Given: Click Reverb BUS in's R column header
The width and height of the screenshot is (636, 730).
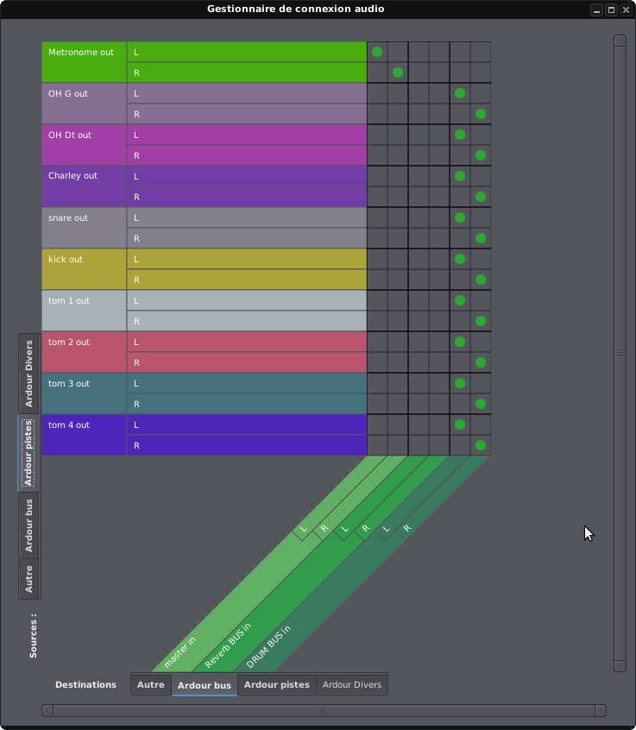Looking at the screenshot, I should (366, 528).
